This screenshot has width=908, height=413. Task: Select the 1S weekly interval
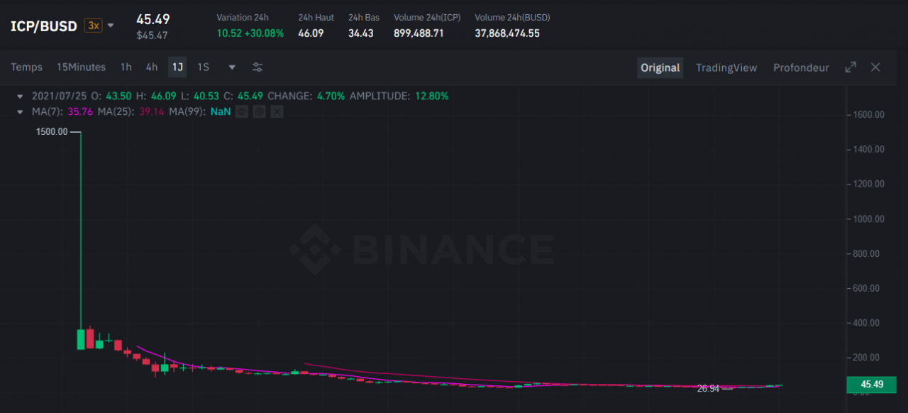[203, 67]
